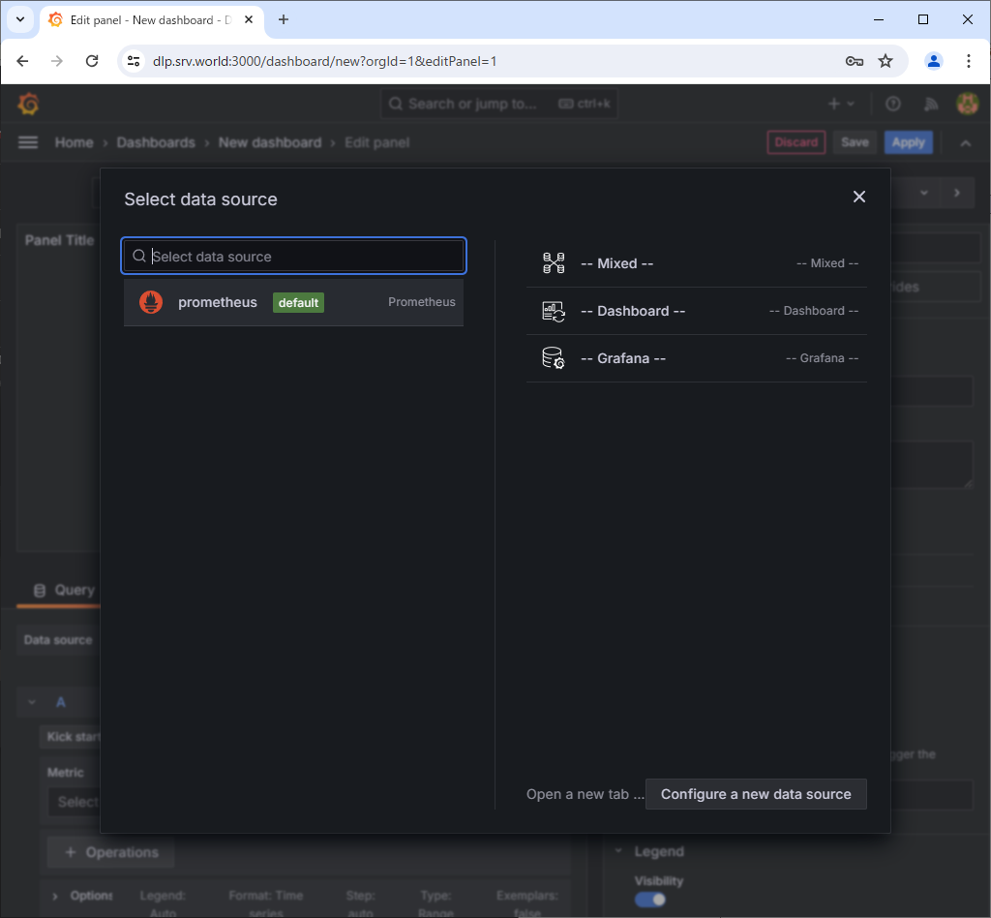Bookmark this page with the star

point(886,61)
